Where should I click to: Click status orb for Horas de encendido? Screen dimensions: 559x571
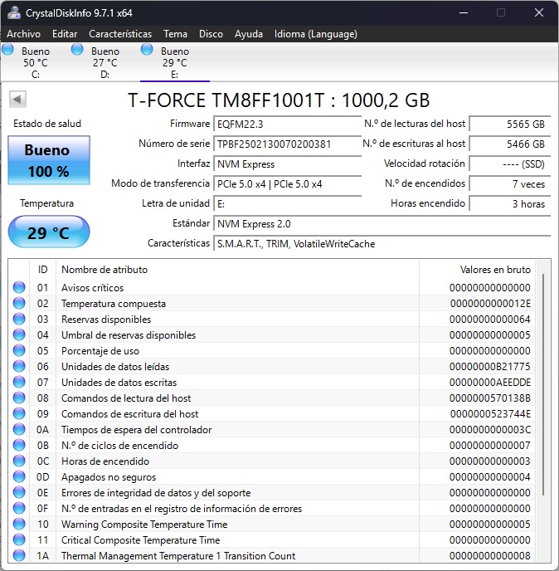click(x=19, y=461)
